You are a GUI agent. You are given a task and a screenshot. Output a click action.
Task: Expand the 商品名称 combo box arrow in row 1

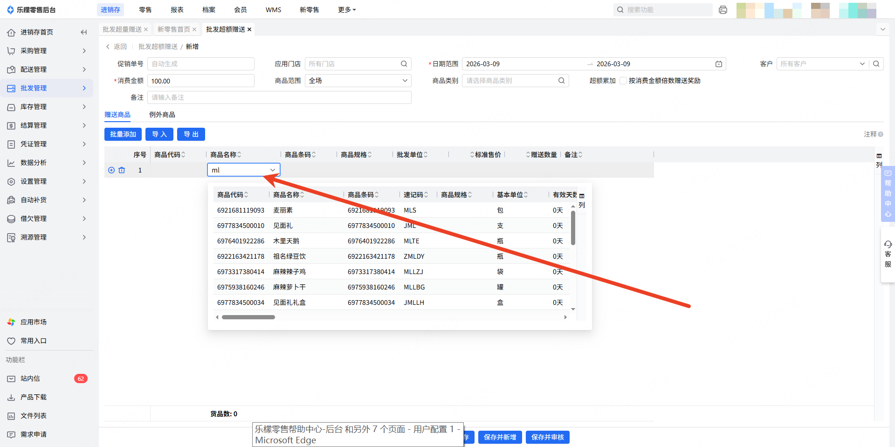273,170
